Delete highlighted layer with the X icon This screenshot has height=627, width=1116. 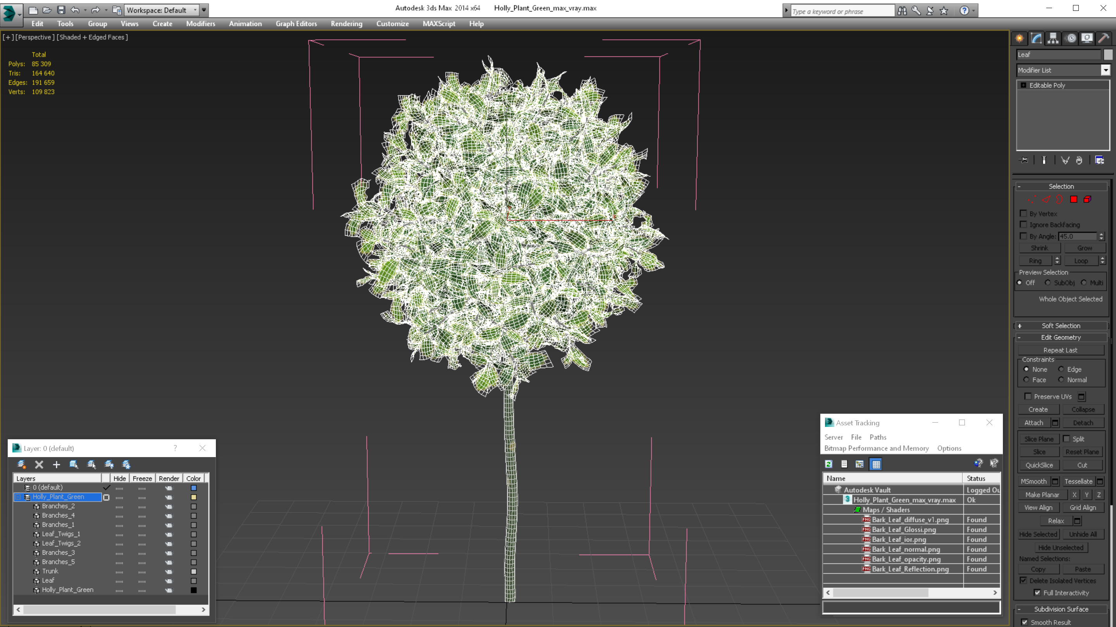tap(39, 464)
